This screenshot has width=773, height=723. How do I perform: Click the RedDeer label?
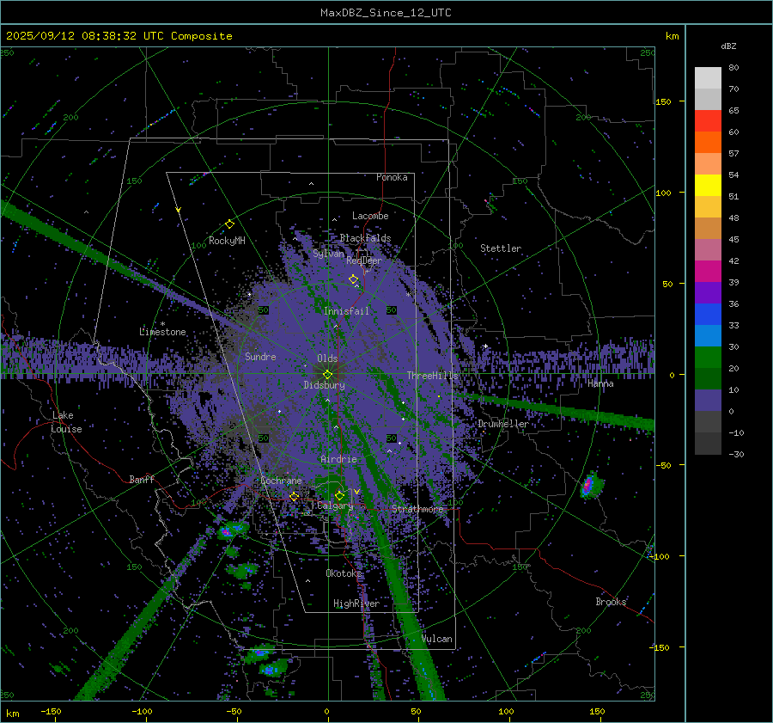tap(364, 260)
